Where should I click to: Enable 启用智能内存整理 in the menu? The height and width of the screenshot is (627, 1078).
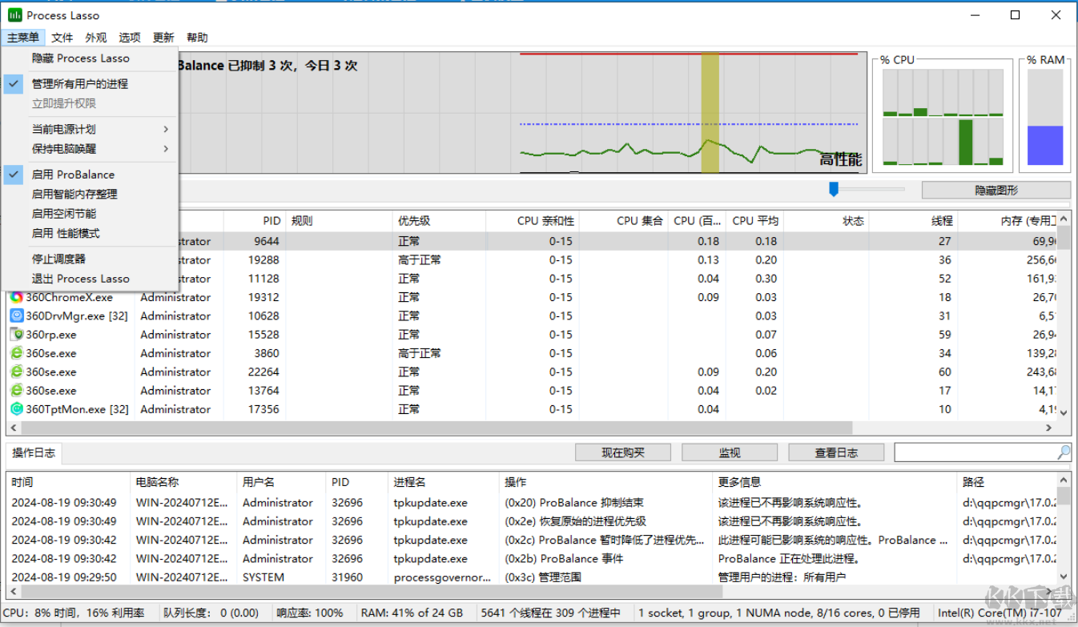[74, 194]
